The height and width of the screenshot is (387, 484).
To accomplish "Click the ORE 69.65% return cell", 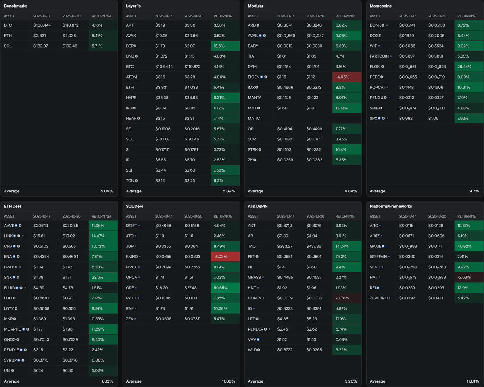I will pos(225,288).
